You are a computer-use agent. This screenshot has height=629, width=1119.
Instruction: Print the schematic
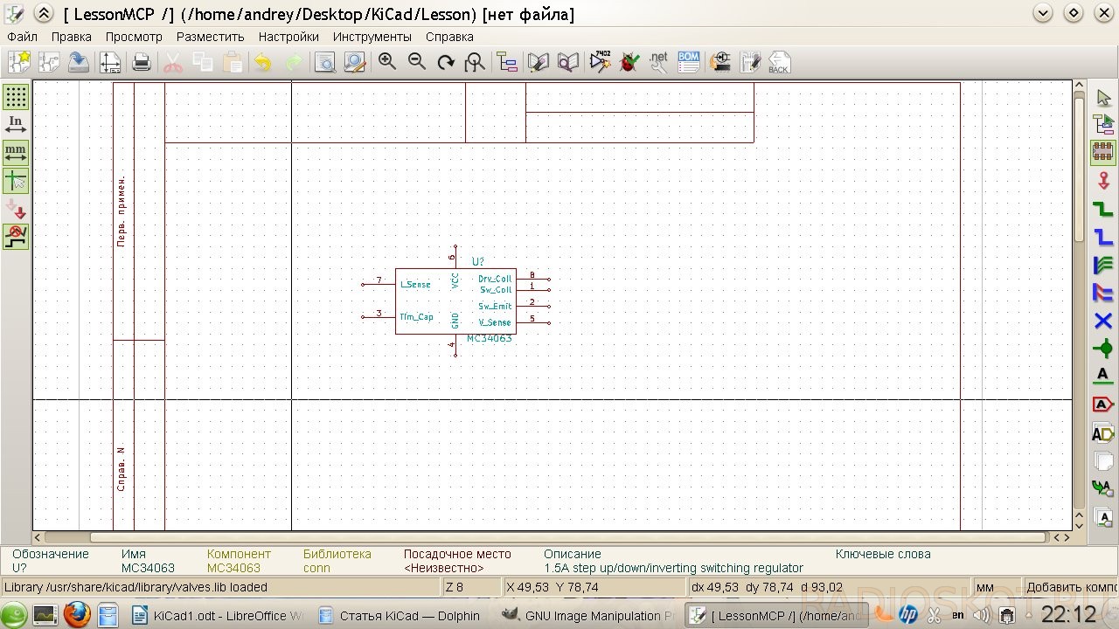142,62
